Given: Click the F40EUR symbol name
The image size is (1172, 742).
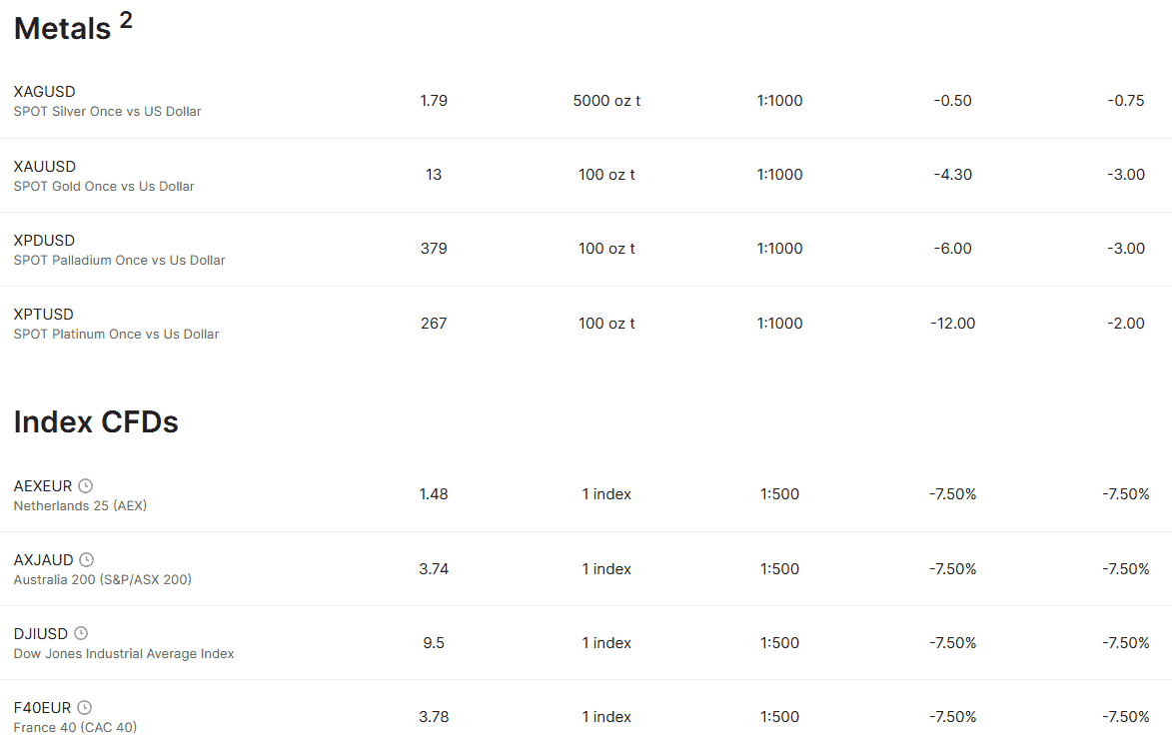Looking at the screenshot, I should [x=42, y=708].
